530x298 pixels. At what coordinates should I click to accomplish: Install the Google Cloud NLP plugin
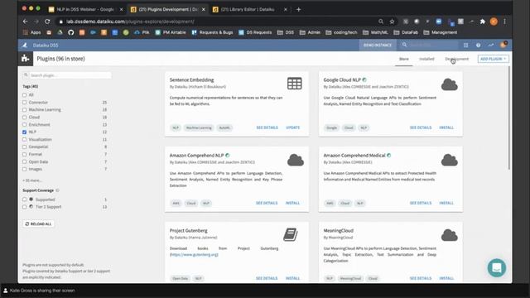446,127
